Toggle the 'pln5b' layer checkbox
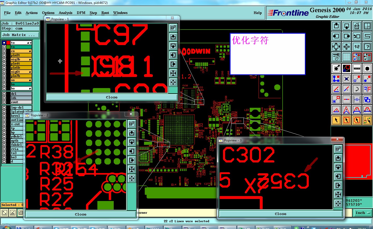 [x=4, y=68]
